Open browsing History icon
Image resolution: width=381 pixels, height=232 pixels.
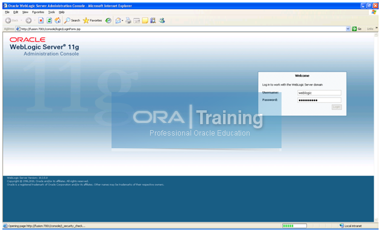tap(108, 20)
